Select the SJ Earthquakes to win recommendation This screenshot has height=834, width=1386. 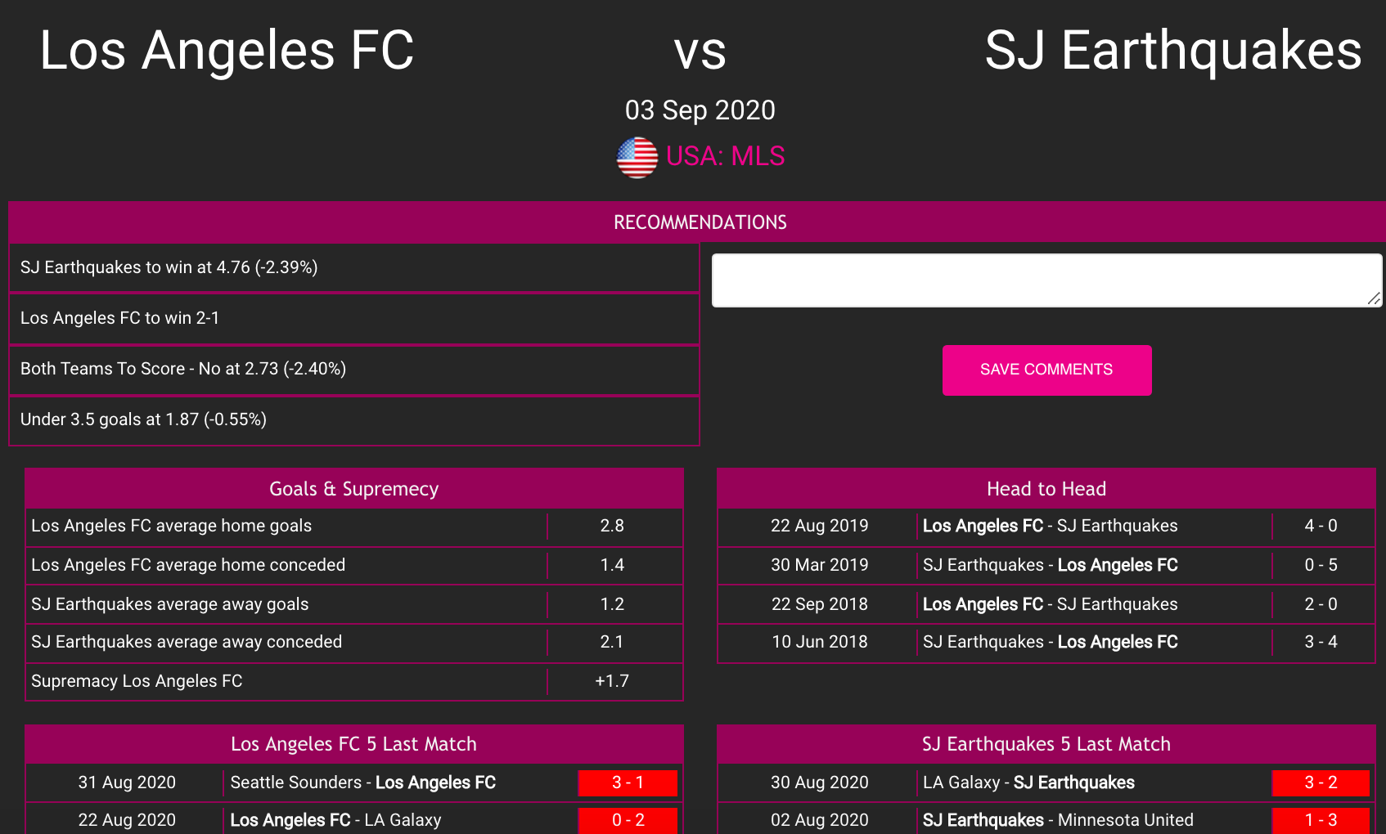point(354,267)
